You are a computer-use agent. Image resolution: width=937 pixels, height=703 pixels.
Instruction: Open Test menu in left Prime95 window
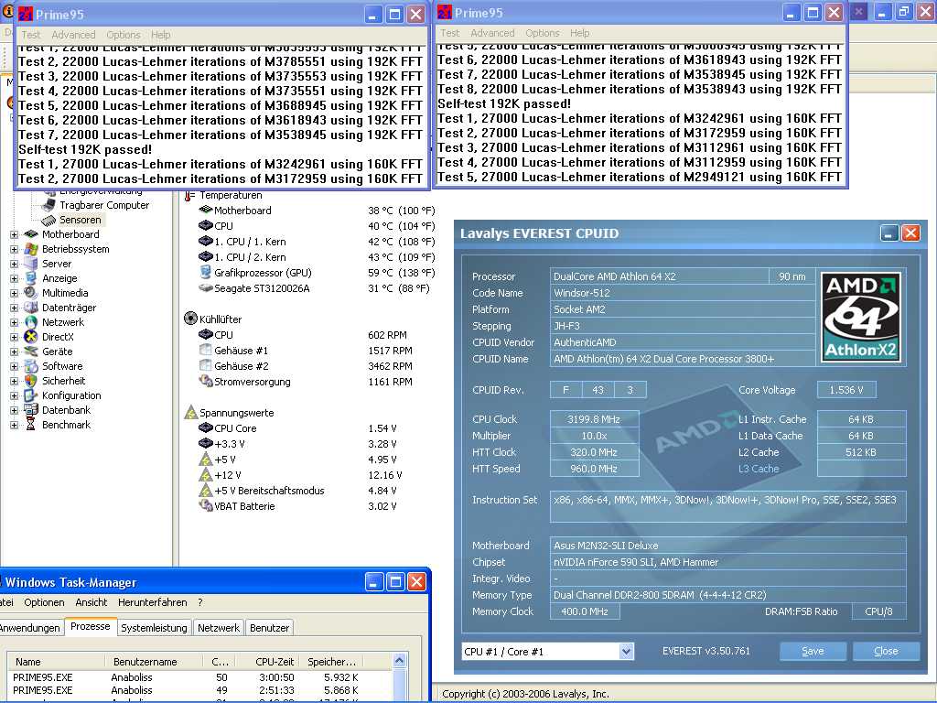(31, 36)
